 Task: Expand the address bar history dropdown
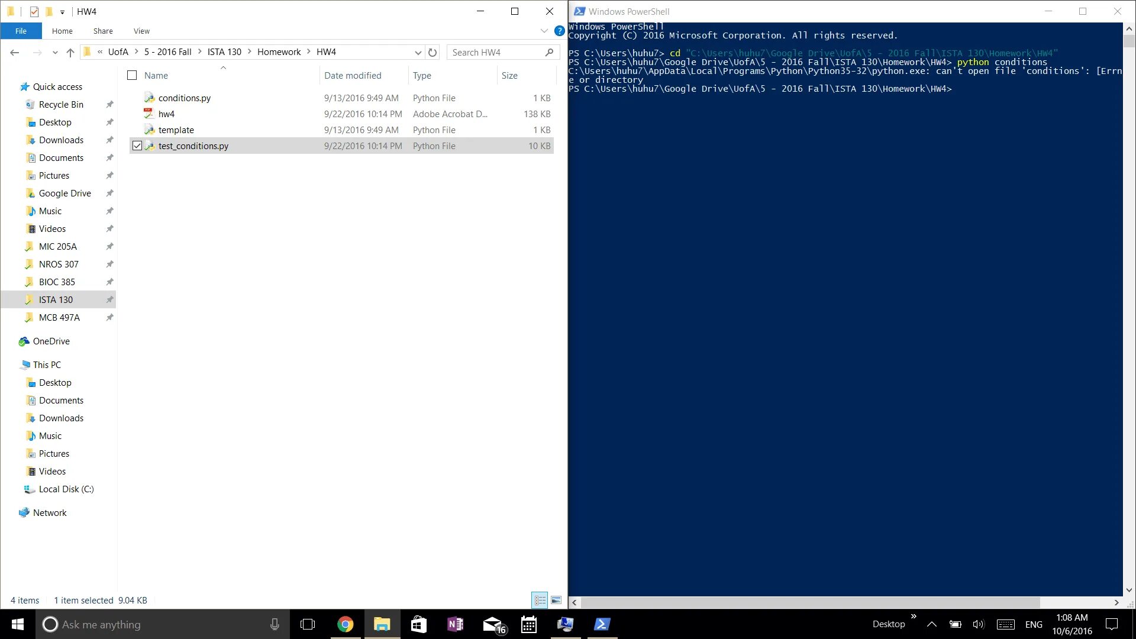pos(418,52)
